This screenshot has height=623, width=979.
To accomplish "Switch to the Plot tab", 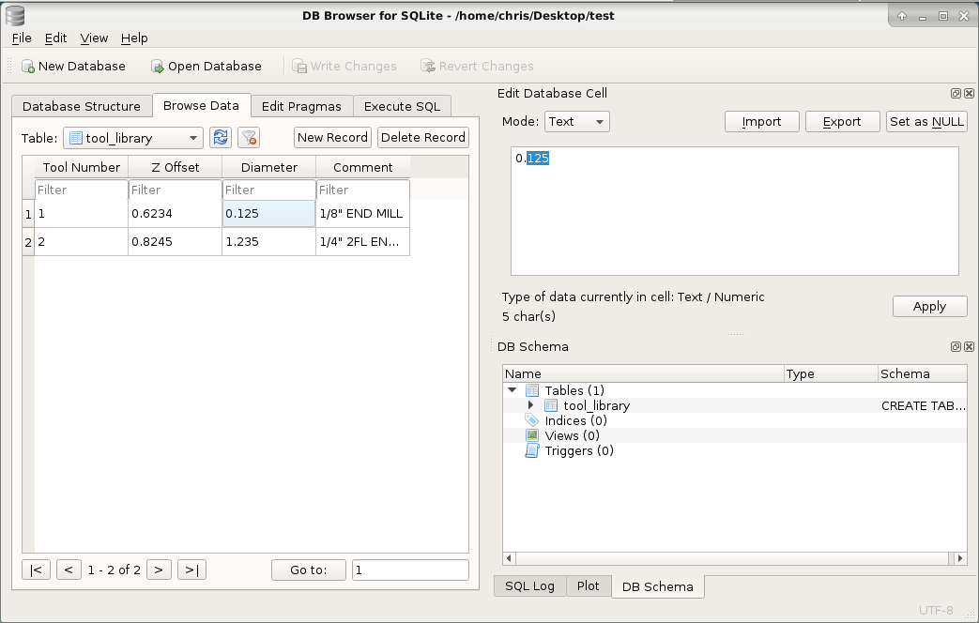I will 589,586.
